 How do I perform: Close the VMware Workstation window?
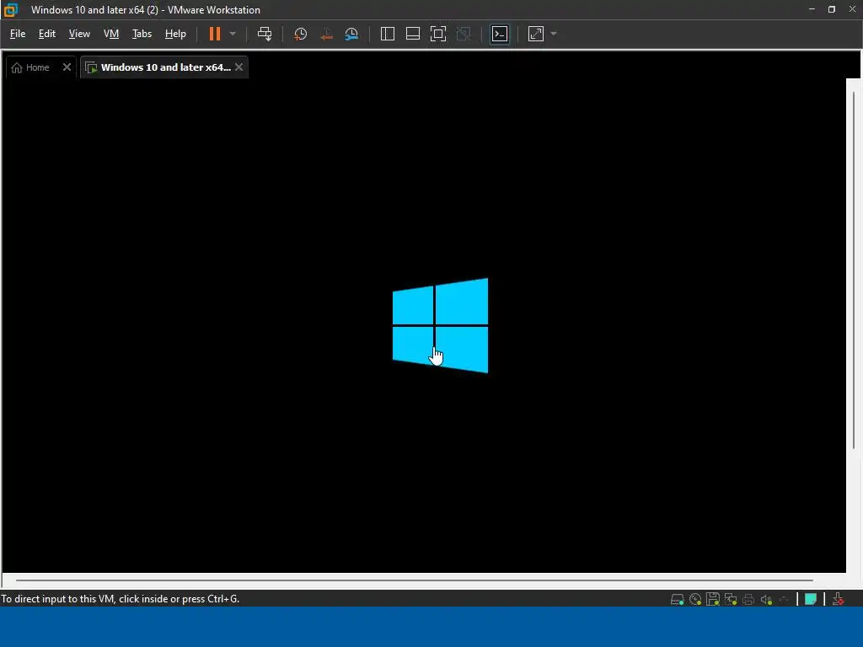tap(852, 9)
